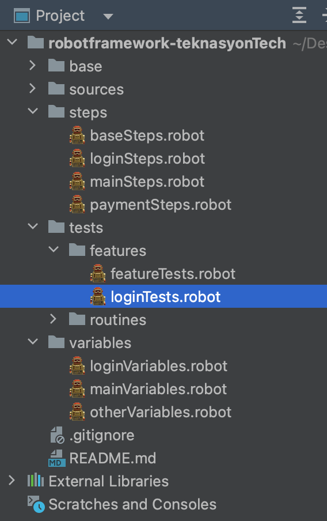Expand the base folder
Screen dimensions: 327x521
pos(32,66)
